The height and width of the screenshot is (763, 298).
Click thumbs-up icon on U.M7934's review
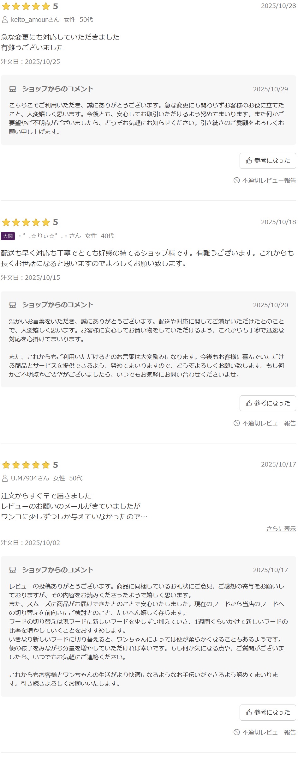point(249,712)
